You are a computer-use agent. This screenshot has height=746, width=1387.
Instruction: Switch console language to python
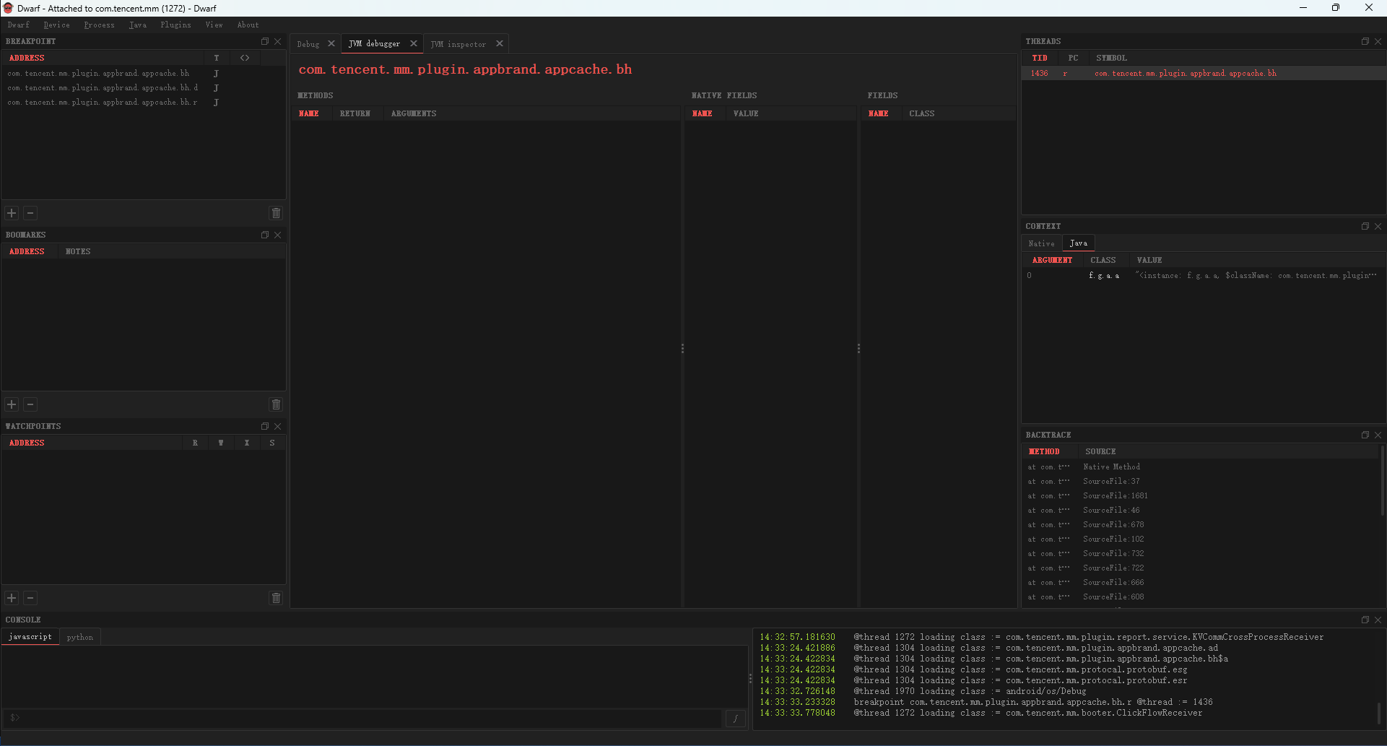click(x=79, y=637)
